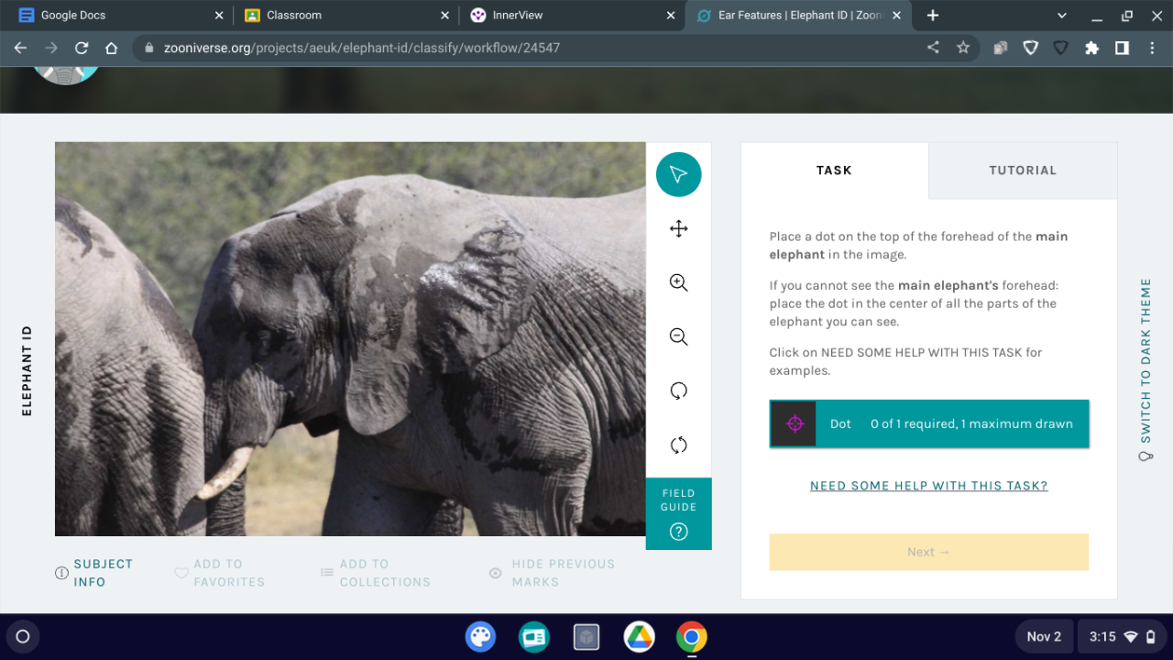The image size is (1173, 660).
Task: Rotate the subject image
Action: point(678,391)
